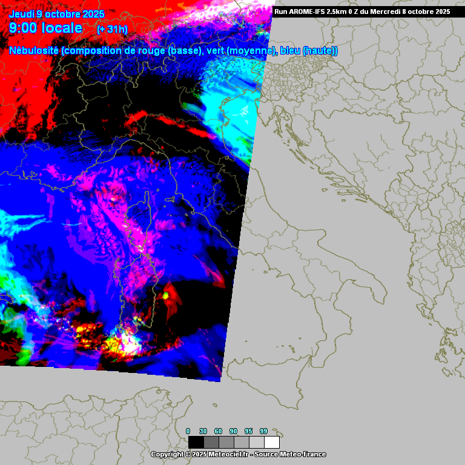Click the dark gray 30 legend swatch
Viewport: 465px width, 465px height.
[211, 442]
